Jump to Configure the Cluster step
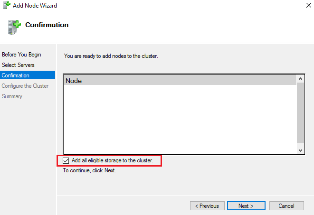 (x=25, y=86)
